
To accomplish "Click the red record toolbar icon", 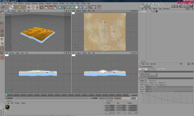I will (x=99, y=7).
